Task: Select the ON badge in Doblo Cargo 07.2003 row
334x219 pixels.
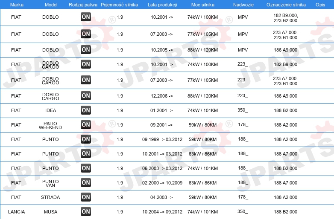Action: (86, 80)
